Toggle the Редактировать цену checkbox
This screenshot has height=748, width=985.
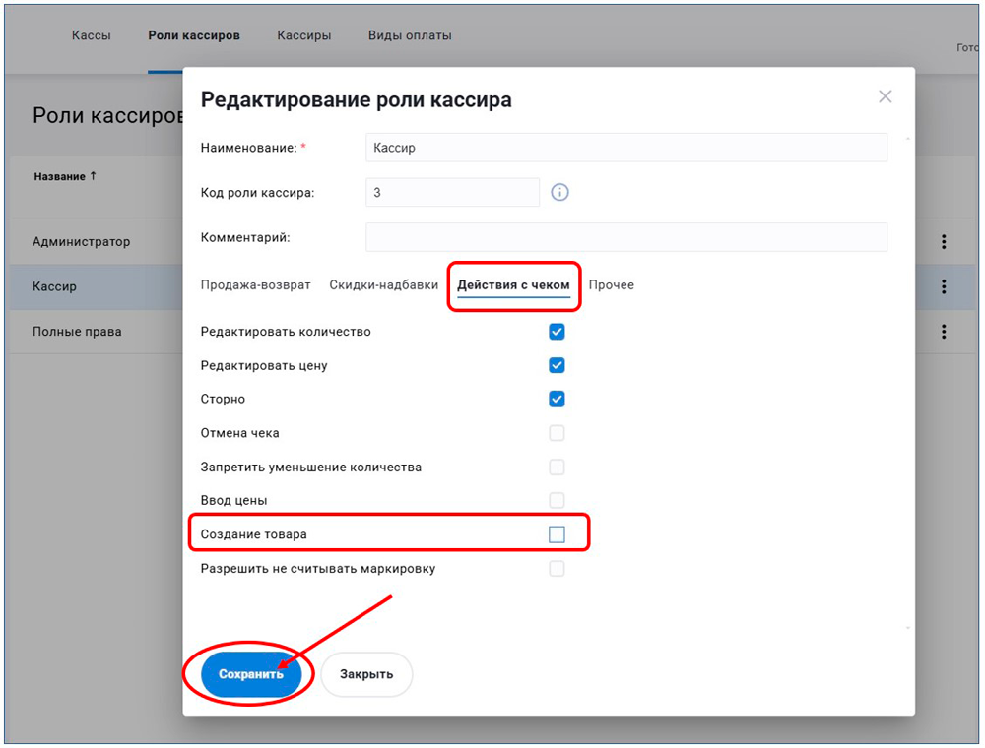click(557, 365)
